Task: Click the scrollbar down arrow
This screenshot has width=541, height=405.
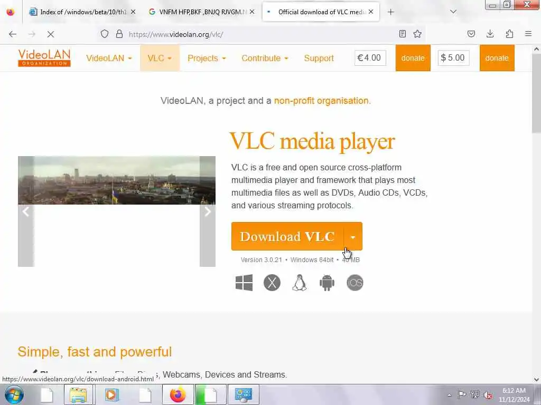Action: [x=537, y=379]
